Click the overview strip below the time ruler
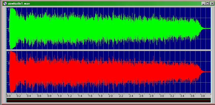The image size is (215, 105). 109,100
